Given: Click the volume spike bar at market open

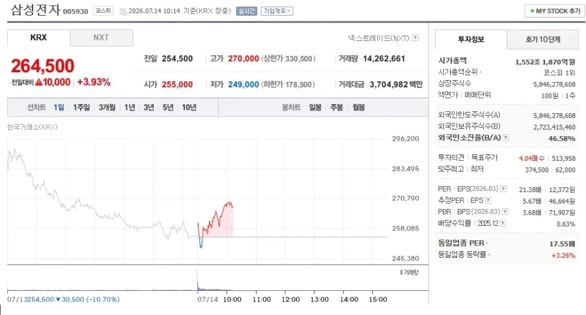Looking at the screenshot, I should 198,279.
